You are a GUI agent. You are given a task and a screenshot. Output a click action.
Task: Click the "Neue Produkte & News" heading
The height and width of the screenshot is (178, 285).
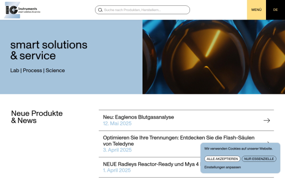click(x=37, y=117)
